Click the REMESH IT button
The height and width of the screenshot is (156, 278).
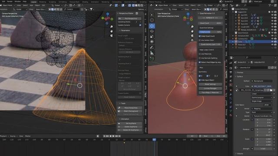coord(210,18)
